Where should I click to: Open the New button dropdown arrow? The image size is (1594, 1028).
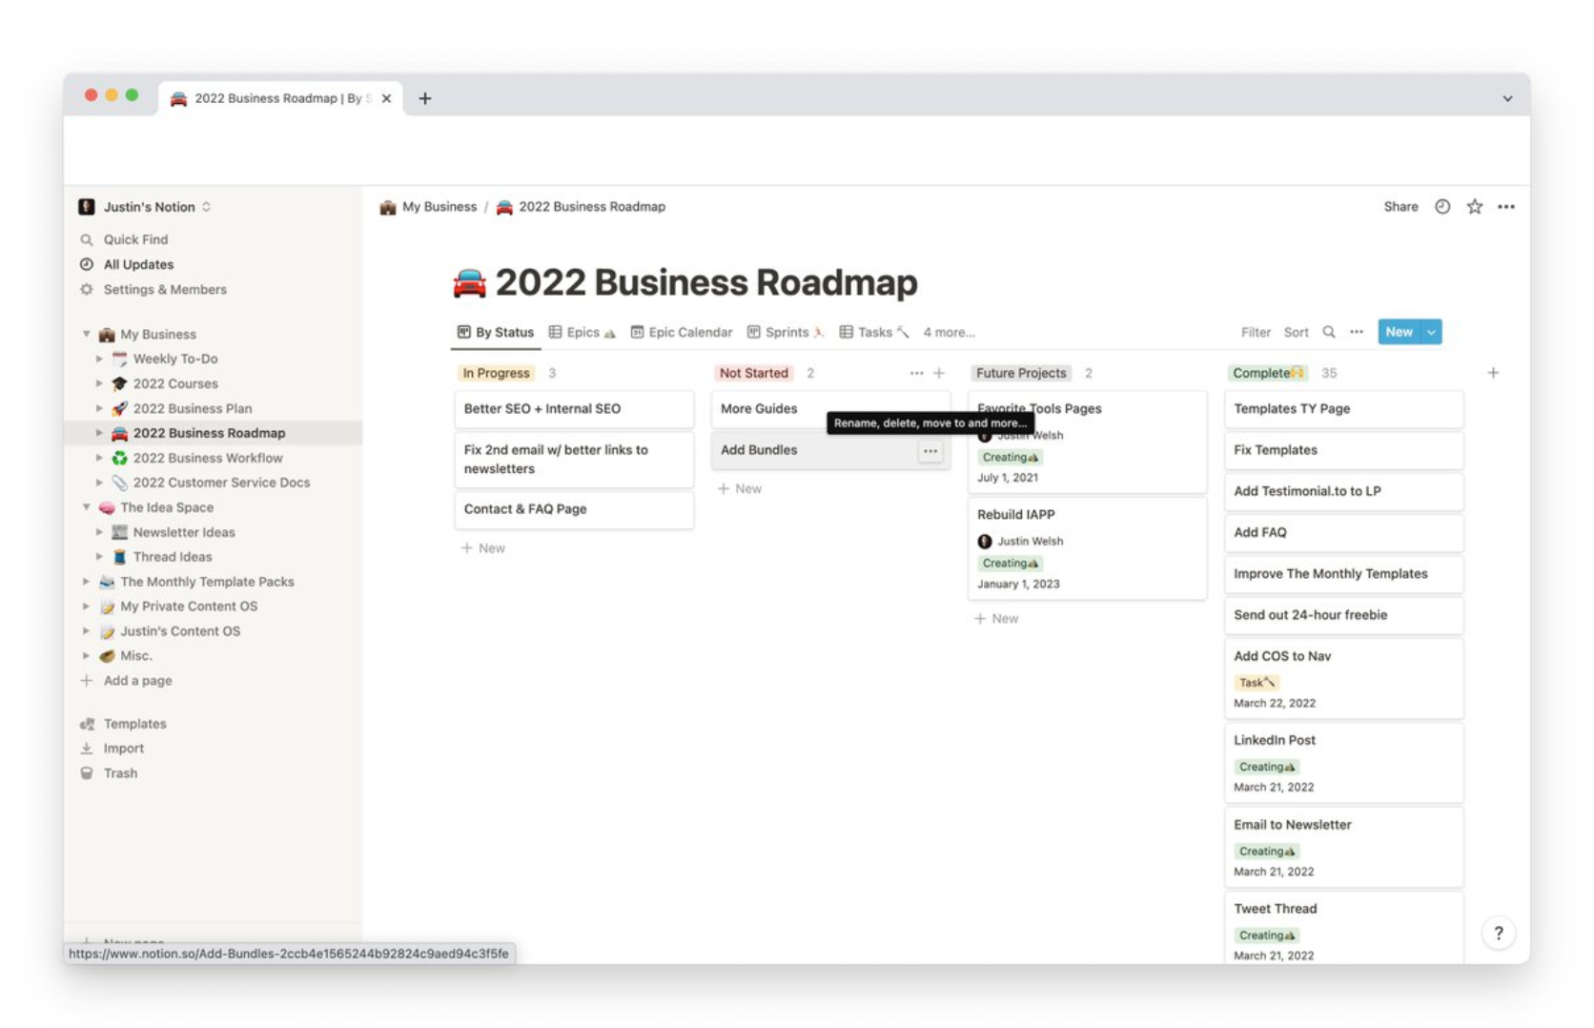[1431, 331]
